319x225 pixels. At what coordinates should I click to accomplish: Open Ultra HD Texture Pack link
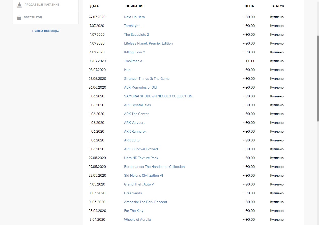[141, 158]
